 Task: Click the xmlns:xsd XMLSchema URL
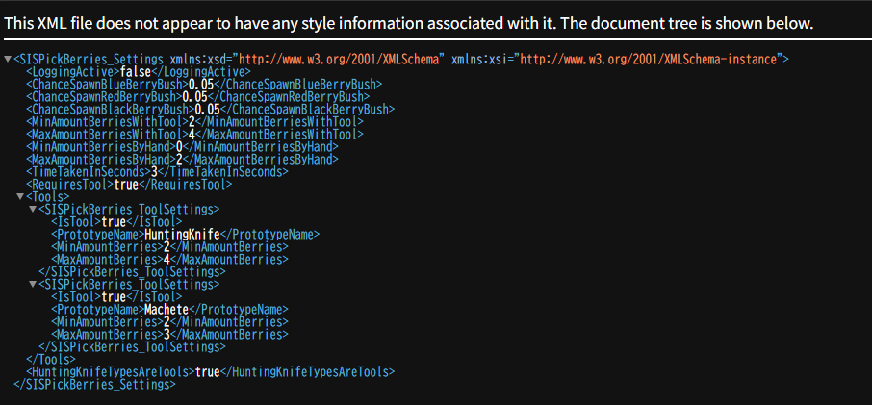click(x=355, y=60)
